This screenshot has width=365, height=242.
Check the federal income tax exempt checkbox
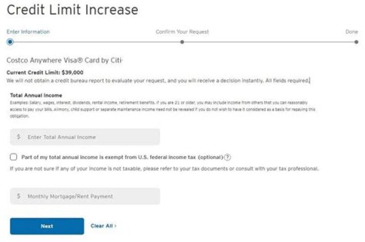(14, 157)
